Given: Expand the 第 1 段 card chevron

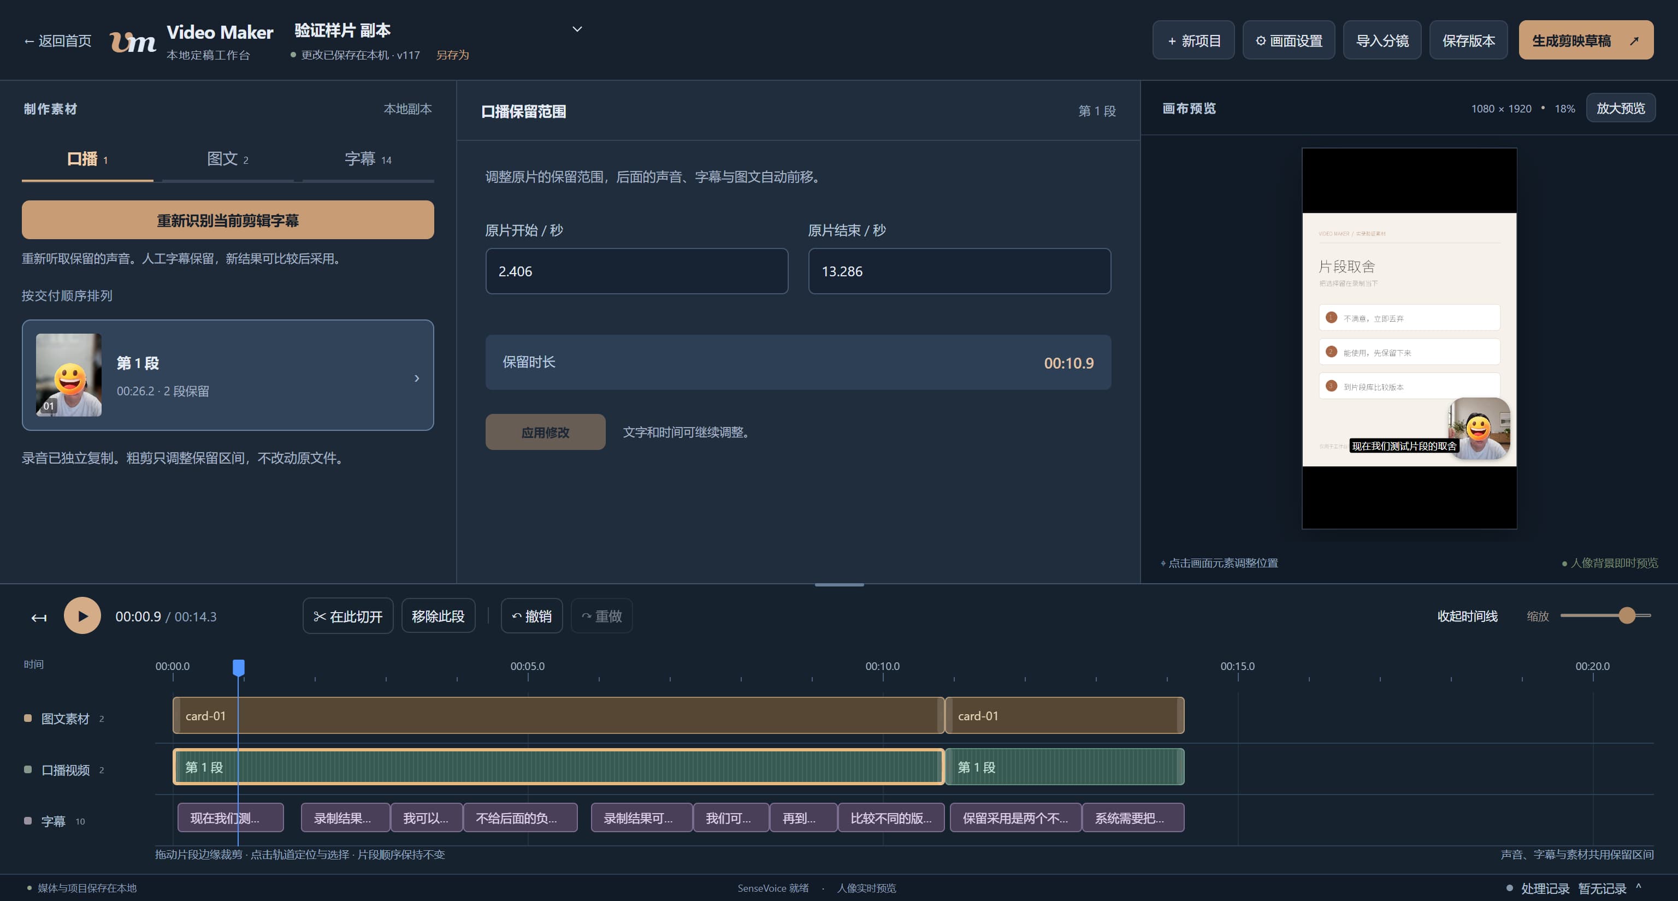Looking at the screenshot, I should click(x=417, y=378).
